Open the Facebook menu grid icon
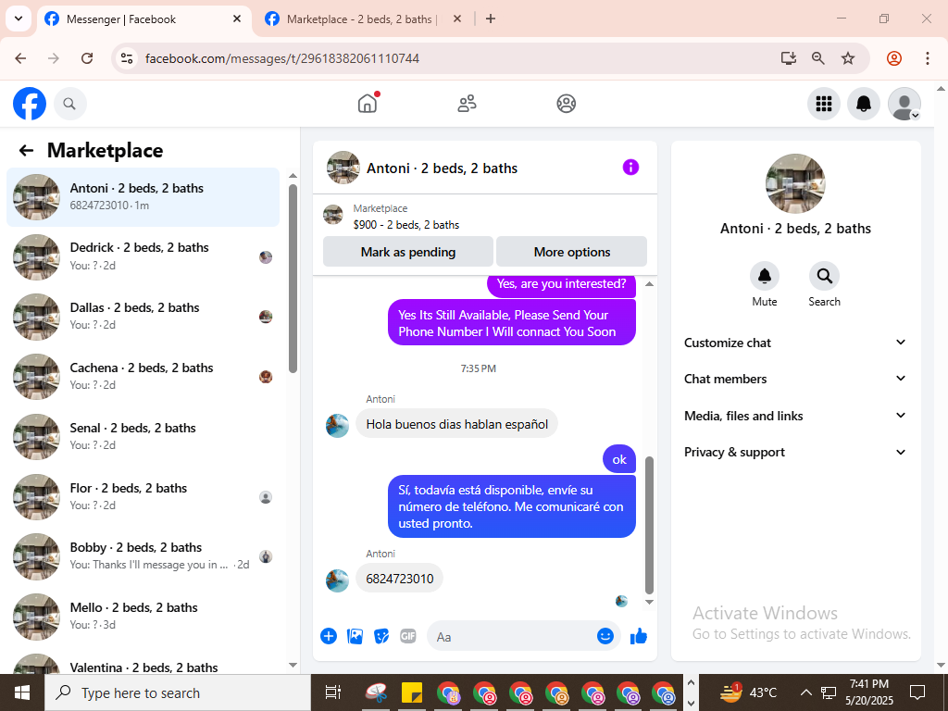This screenshot has height=711, width=948. click(x=823, y=104)
